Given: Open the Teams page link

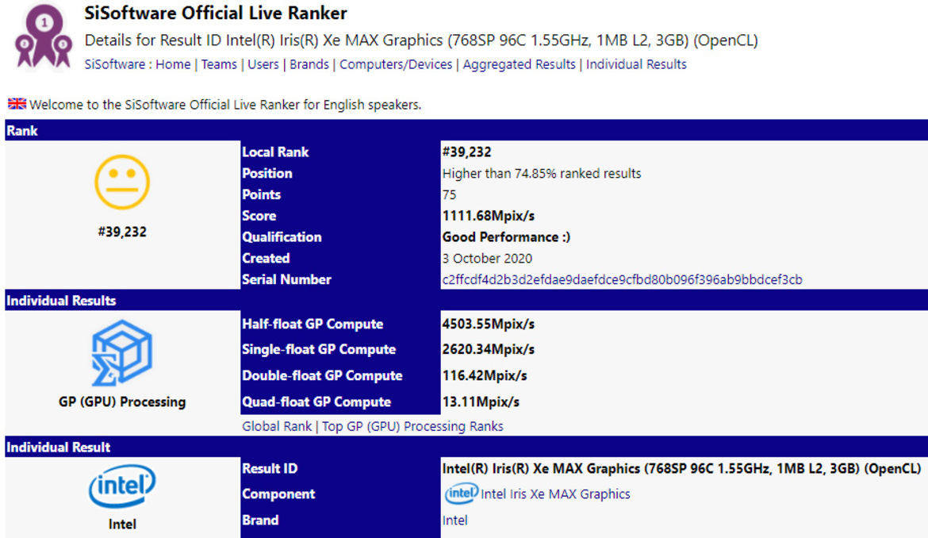Looking at the screenshot, I should (219, 64).
